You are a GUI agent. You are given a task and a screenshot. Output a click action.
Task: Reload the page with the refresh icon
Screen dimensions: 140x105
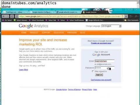pos(12,16)
